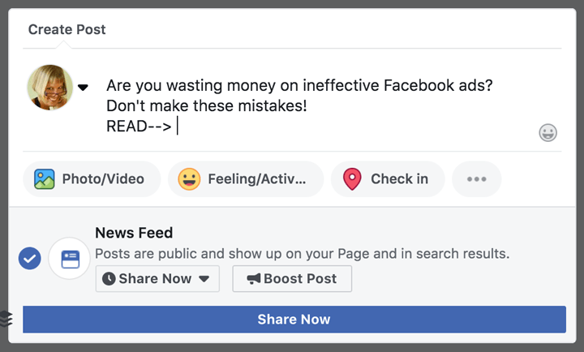Open the emoji picker smiley icon
This screenshot has width=584, height=352.
(x=547, y=132)
